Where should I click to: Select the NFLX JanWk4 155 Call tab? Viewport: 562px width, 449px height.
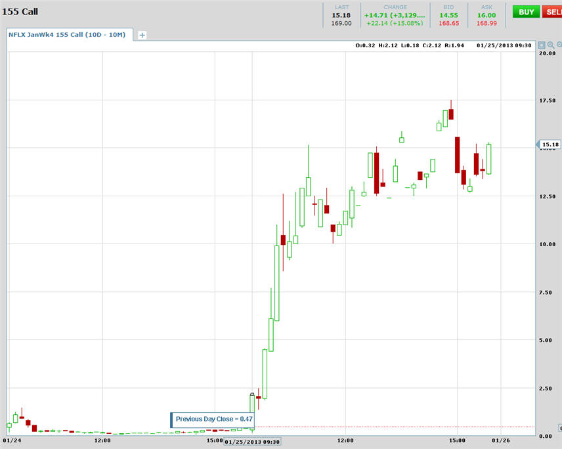tap(70, 35)
